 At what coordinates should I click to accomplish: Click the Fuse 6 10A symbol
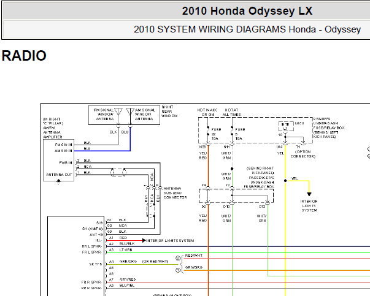click(232, 132)
